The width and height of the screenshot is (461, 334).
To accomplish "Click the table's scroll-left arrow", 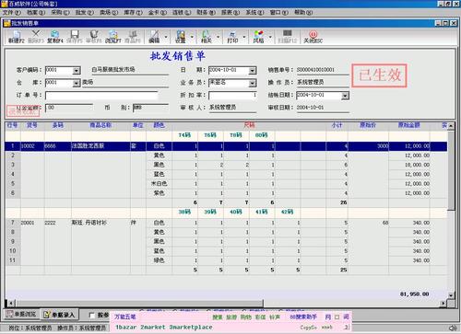I will (10, 304).
